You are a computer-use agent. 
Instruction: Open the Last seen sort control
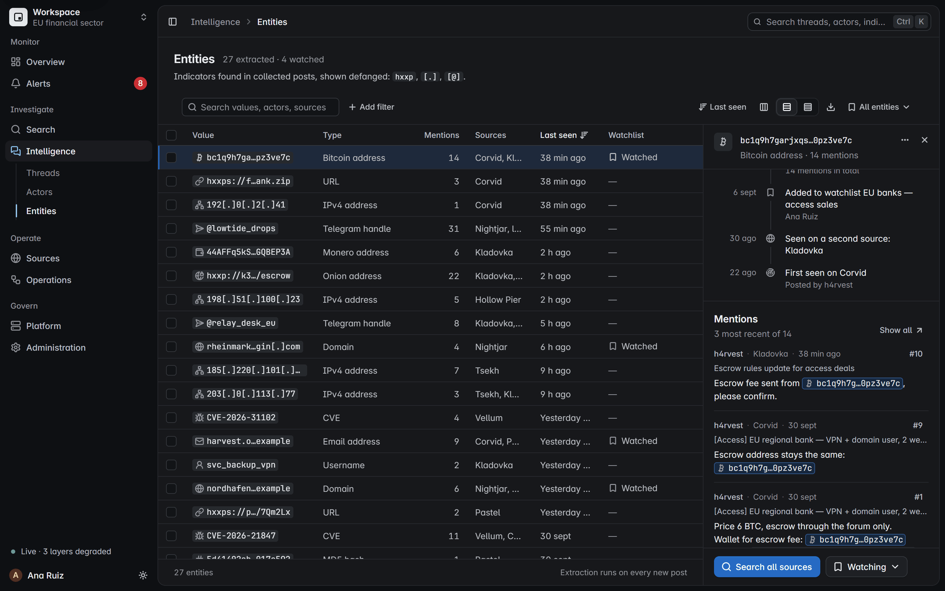723,107
